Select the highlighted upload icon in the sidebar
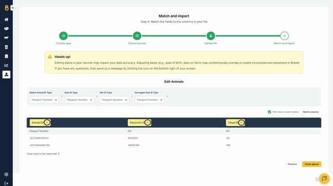 coord(6,75)
